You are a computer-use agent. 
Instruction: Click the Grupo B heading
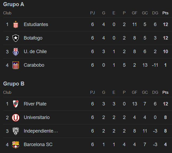point(14,84)
